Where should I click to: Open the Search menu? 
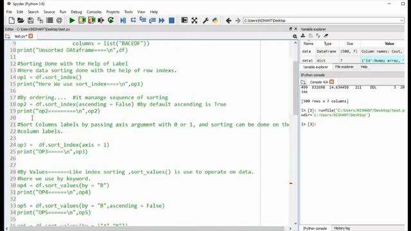click(33, 12)
